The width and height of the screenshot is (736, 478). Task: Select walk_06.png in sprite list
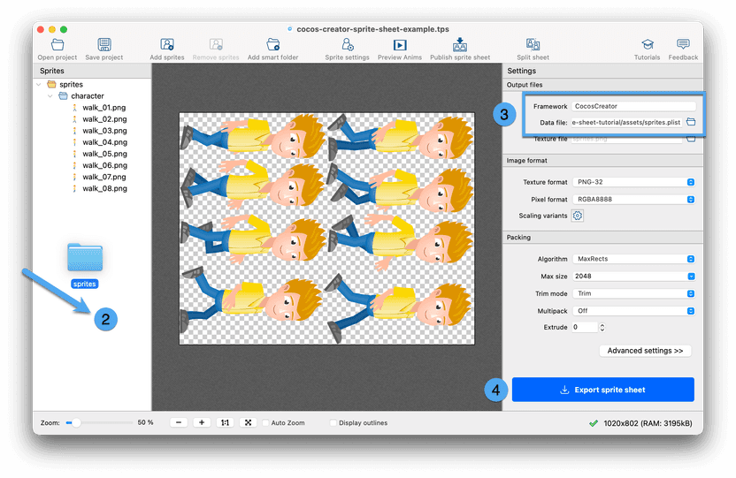tap(104, 165)
